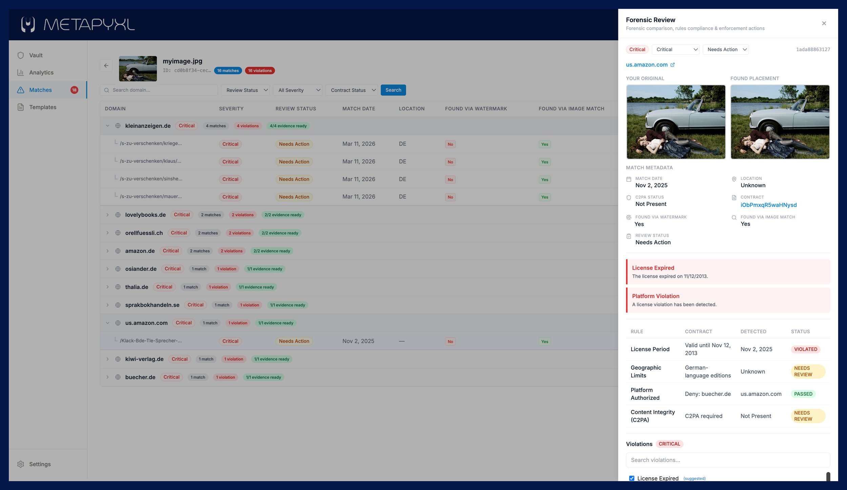Click the C2PA Status shield icon
Image resolution: width=847 pixels, height=490 pixels.
(629, 198)
